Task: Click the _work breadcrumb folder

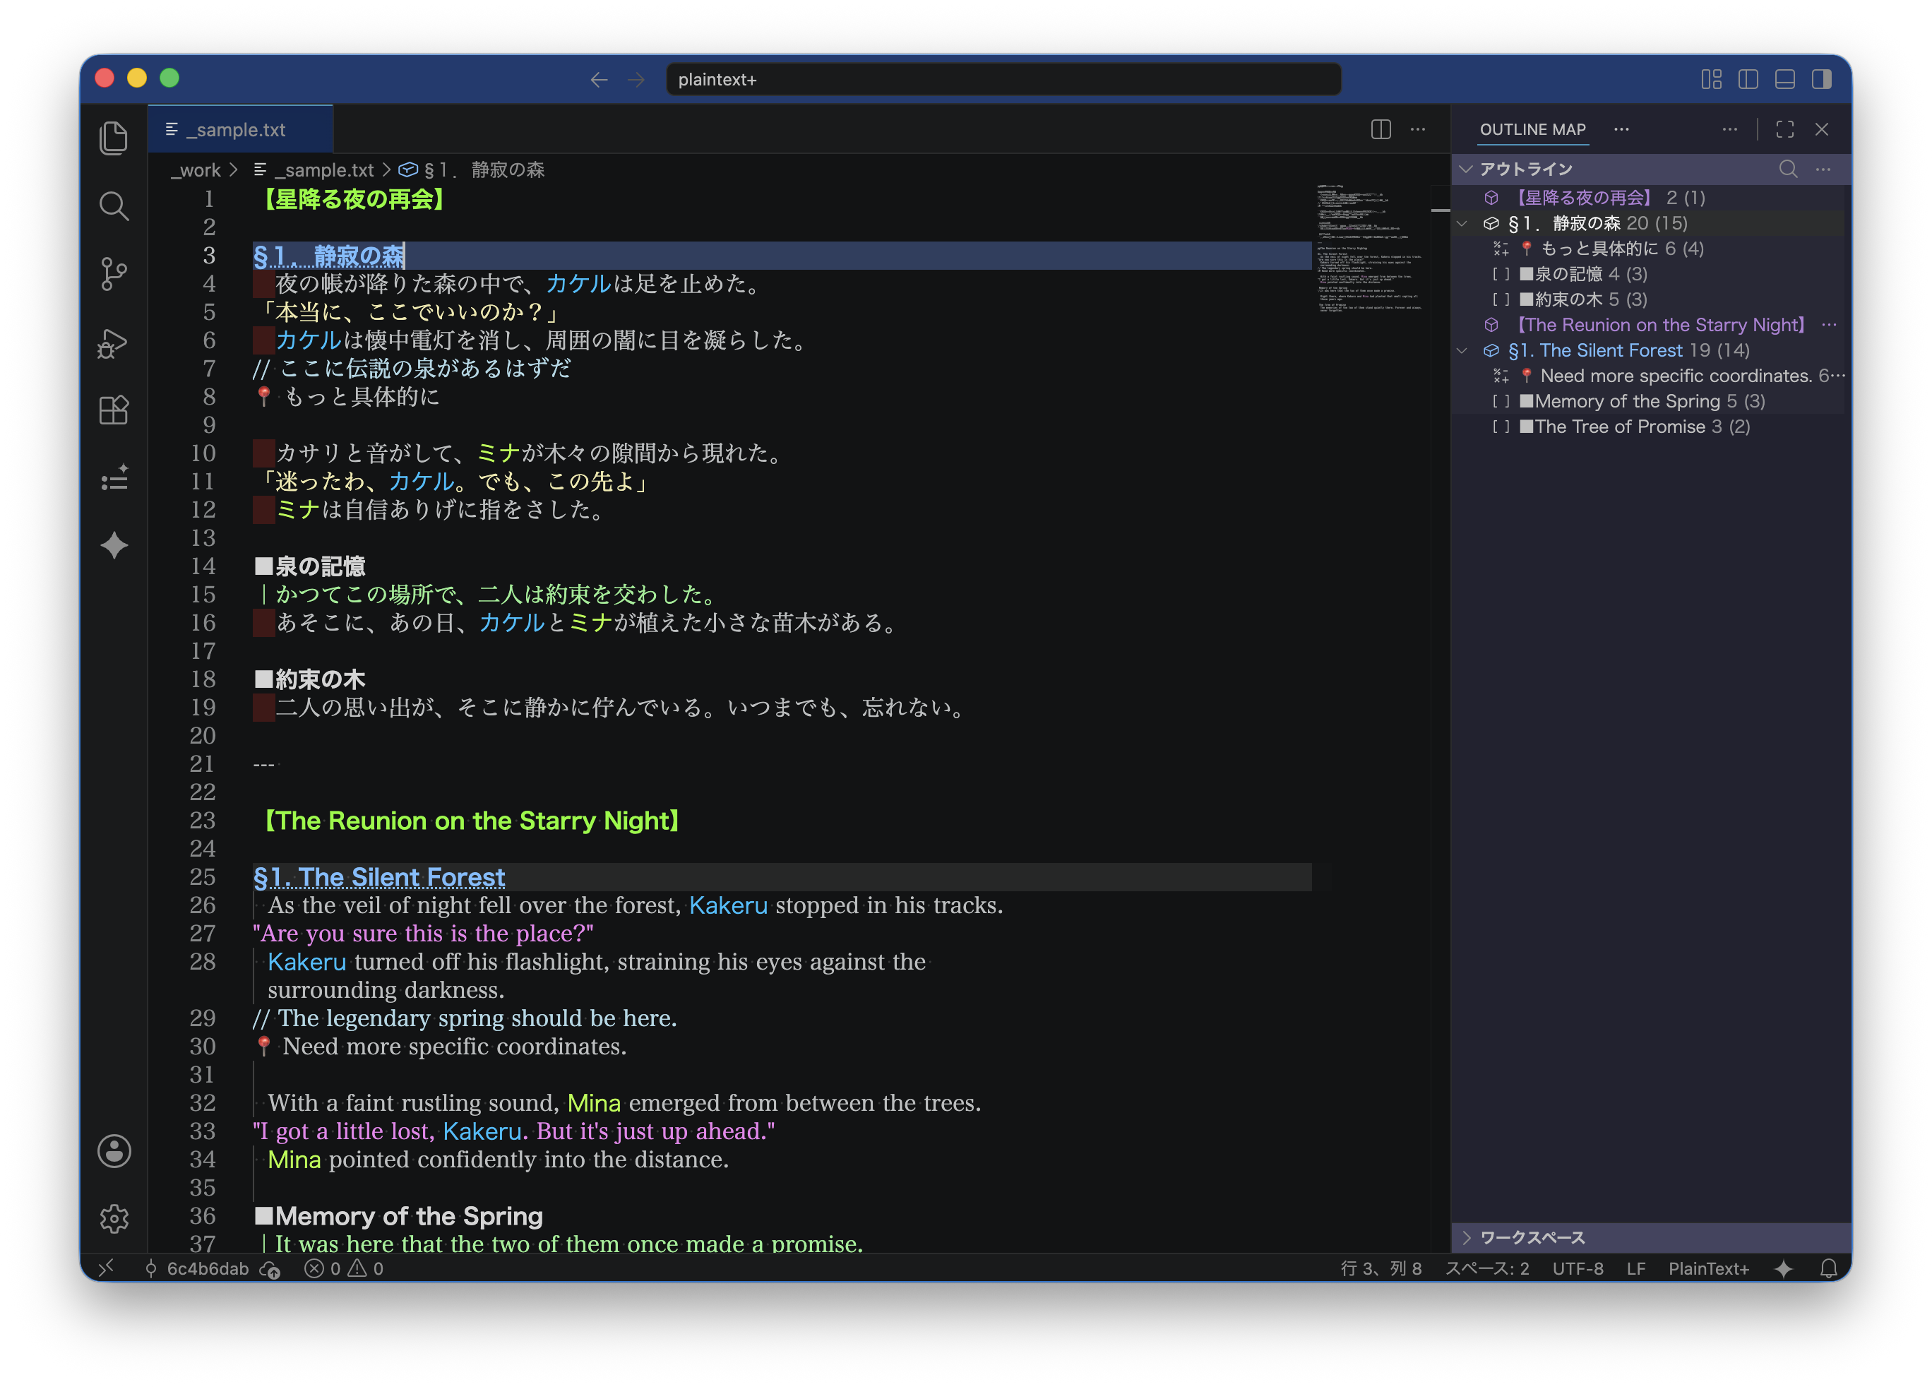Action: click(196, 170)
